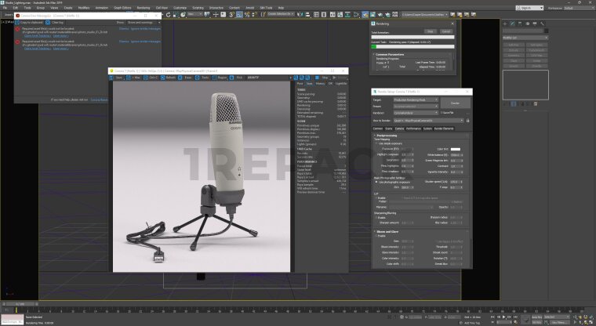Click Save icon in Corona frame buffer

(x=118, y=78)
